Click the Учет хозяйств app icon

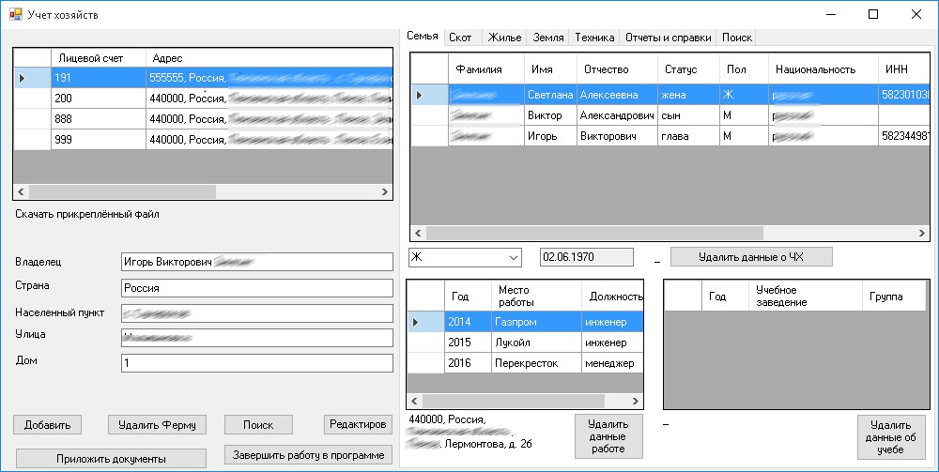pyautogui.click(x=16, y=14)
